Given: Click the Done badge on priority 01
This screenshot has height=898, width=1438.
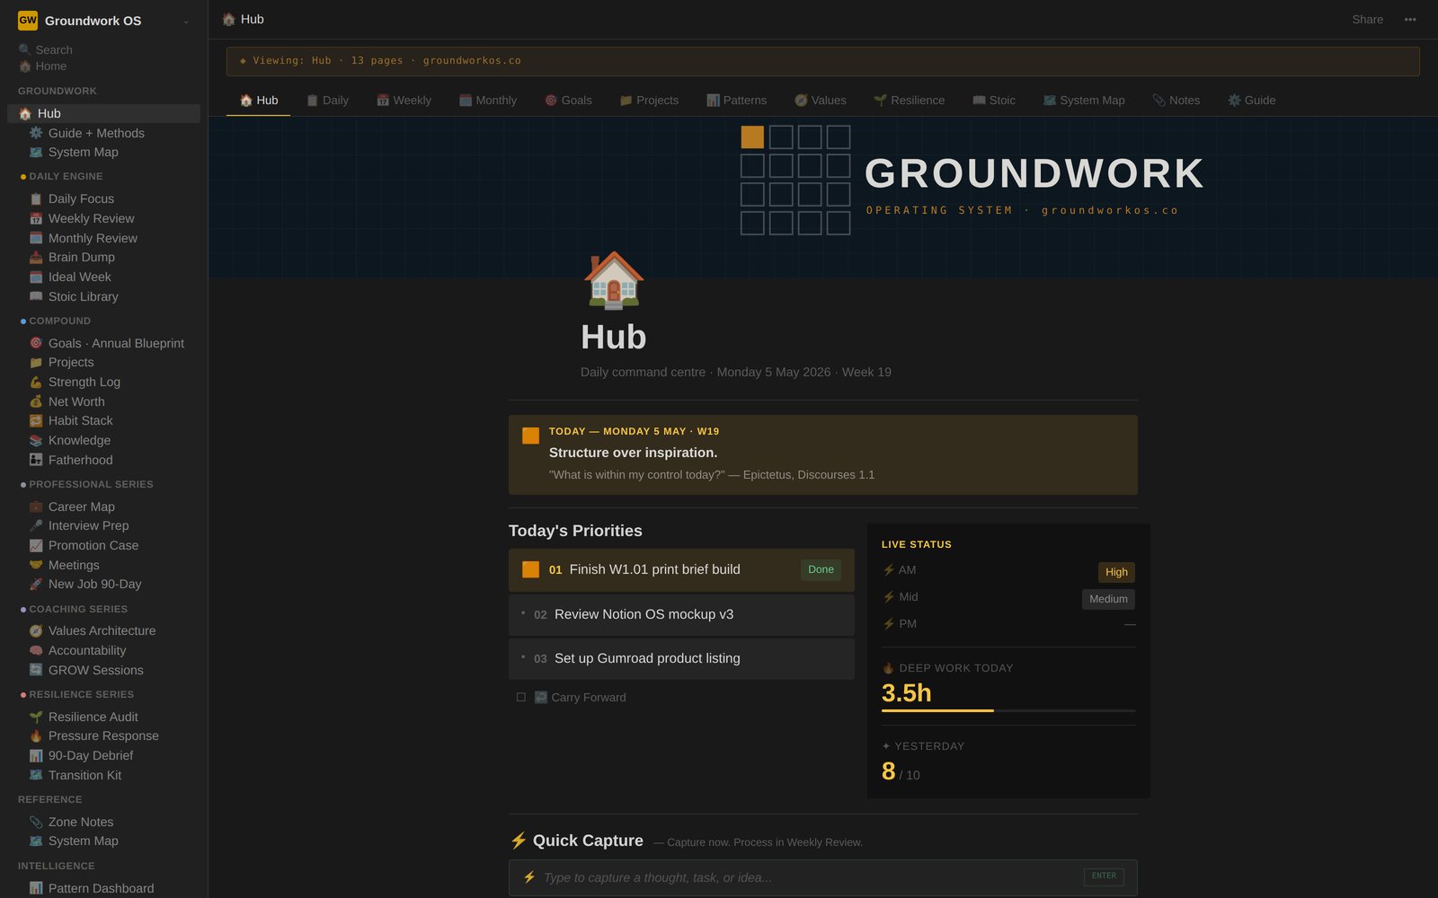Looking at the screenshot, I should click(x=821, y=569).
